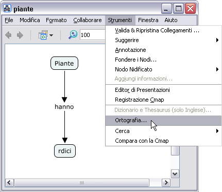Screen dimensions: 222x192
Task: Click the horizontal scrollbar right arrow
Action: tap(166, 183)
